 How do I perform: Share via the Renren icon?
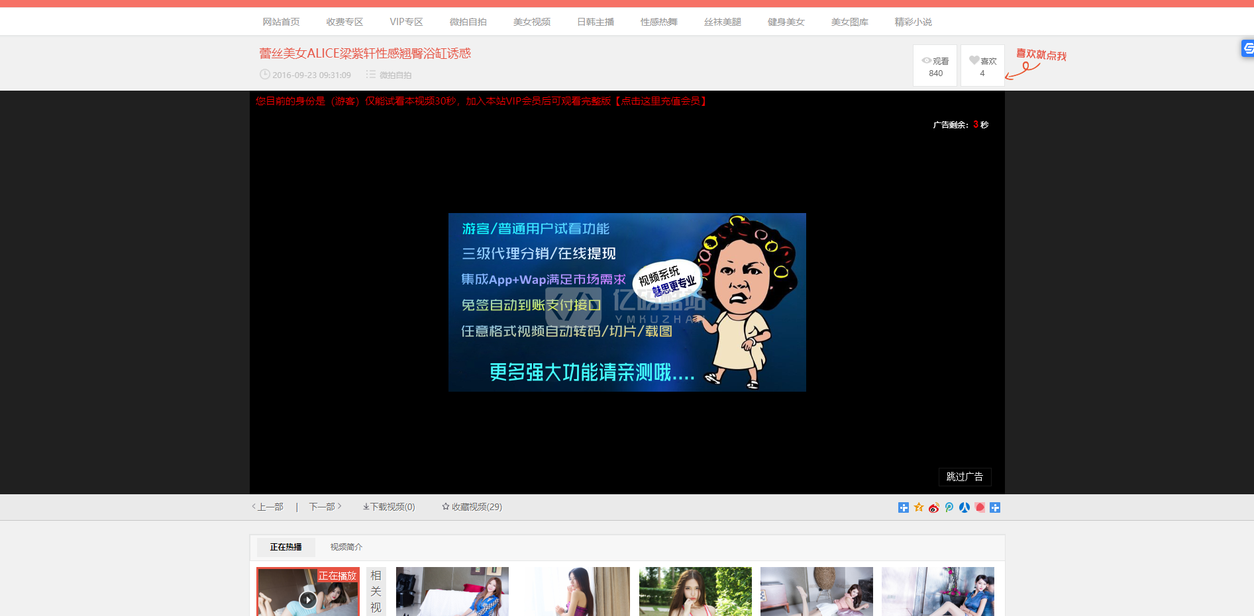(965, 507)
